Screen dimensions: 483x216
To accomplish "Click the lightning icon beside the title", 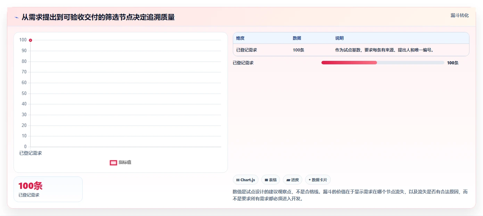I will [x=16, y=17].
